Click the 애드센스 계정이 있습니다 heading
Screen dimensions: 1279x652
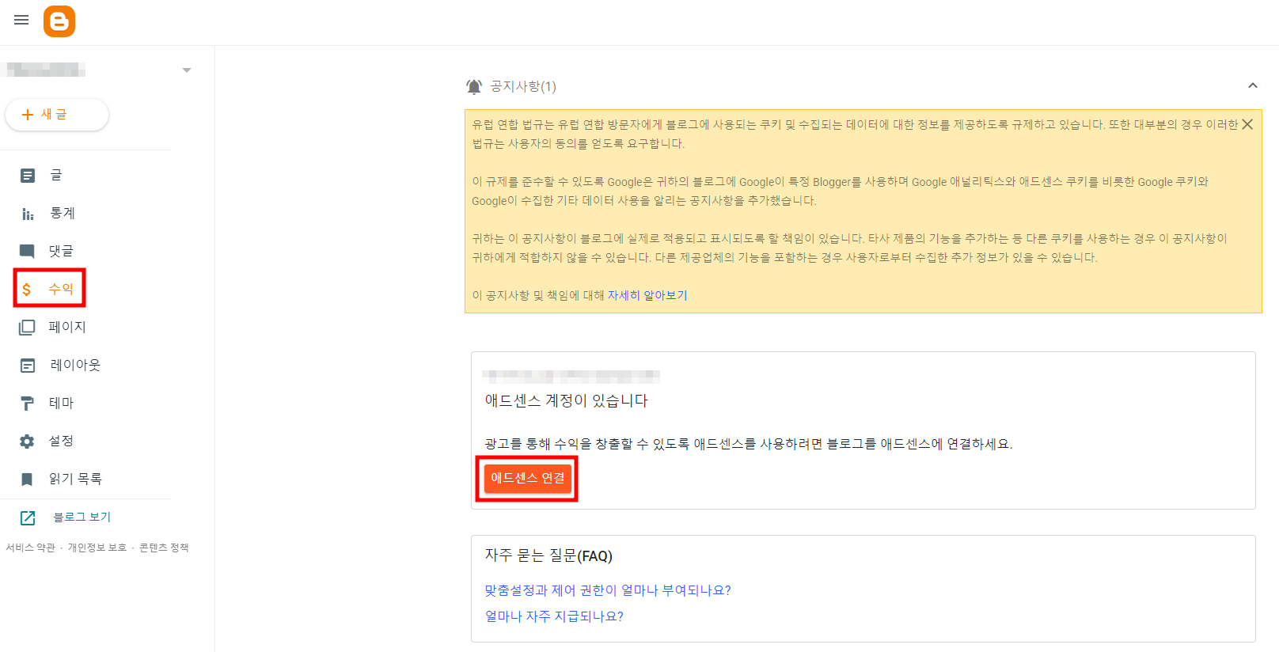[567, 400]
